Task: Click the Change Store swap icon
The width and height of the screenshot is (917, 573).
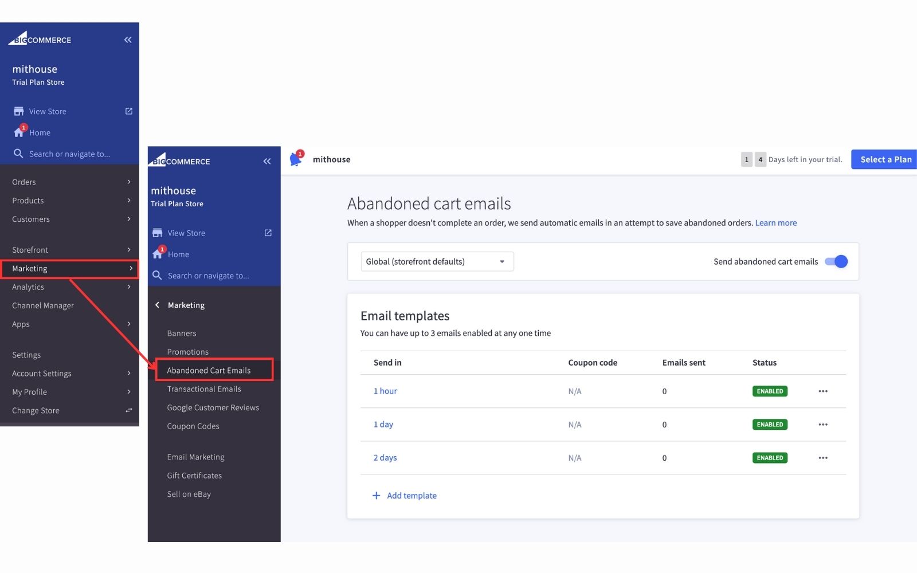Action: click(129, 410)
